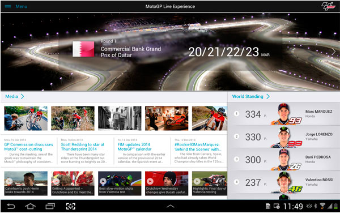Tap the Menu label in the header
This screenshot has height=218, width=340.
point(22,6)
